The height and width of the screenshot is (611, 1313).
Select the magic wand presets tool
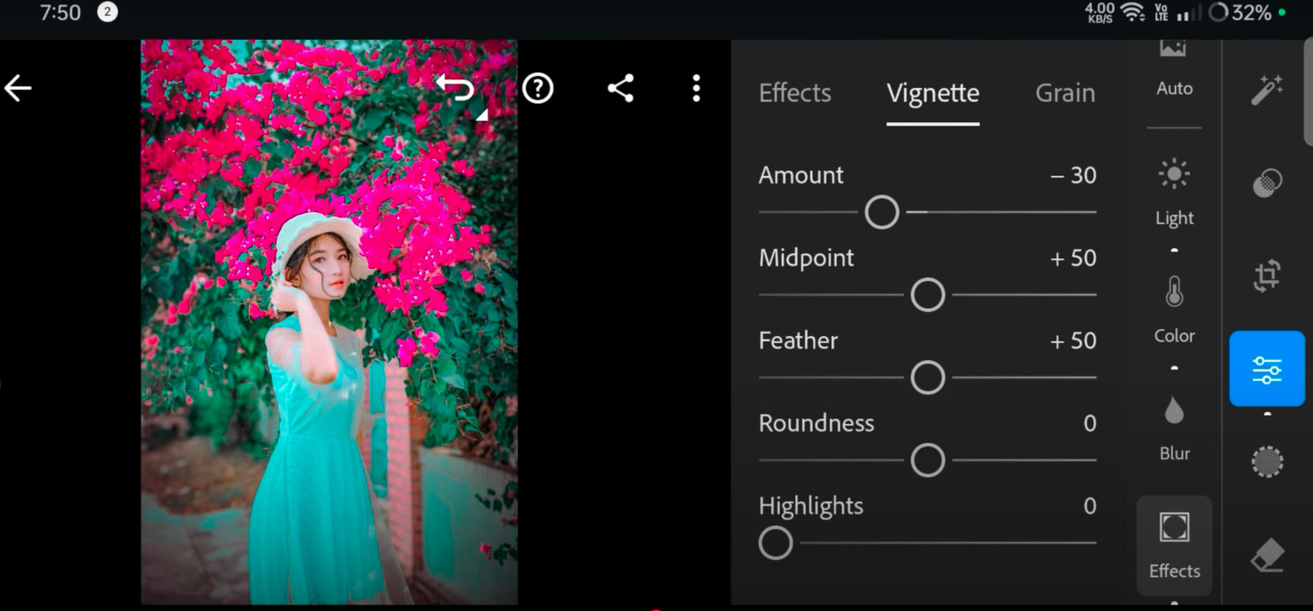coord(1267,90)
